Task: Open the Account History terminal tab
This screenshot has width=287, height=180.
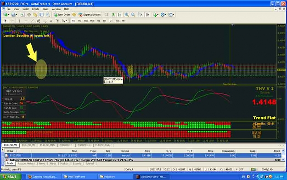Action: tap(26, 163)
